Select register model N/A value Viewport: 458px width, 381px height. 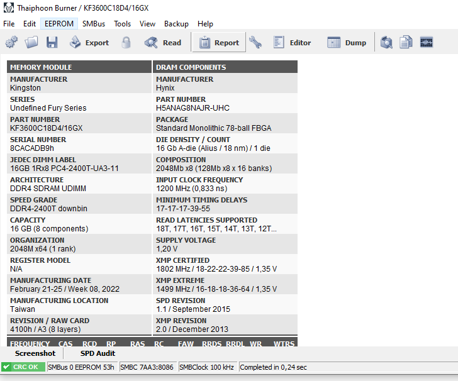(x=16, y=269)
